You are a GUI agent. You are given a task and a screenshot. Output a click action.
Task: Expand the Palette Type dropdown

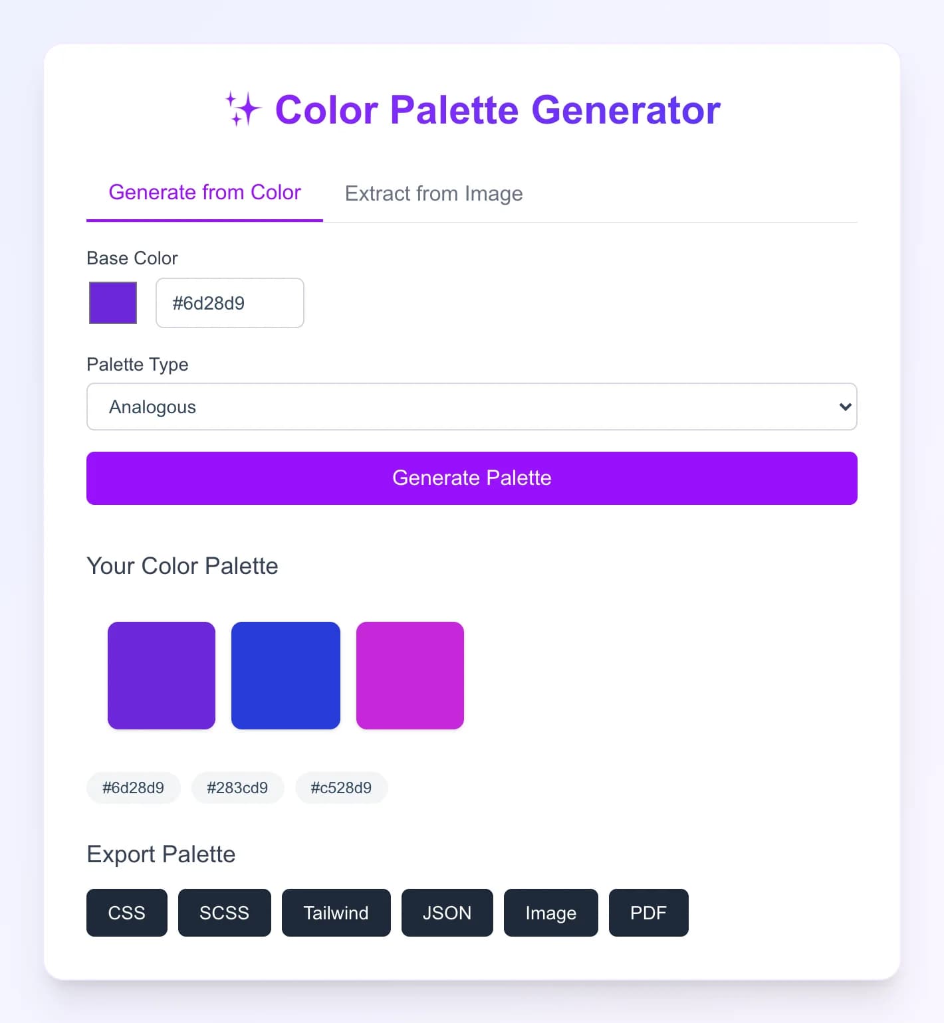pyautogui.click(x=472, y=407)
